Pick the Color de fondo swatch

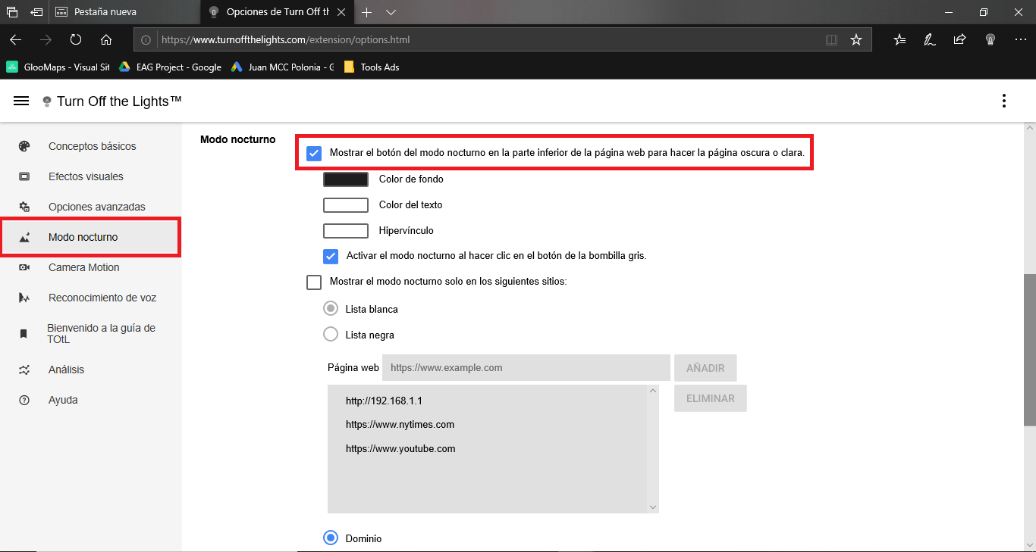tap(346, 179)
